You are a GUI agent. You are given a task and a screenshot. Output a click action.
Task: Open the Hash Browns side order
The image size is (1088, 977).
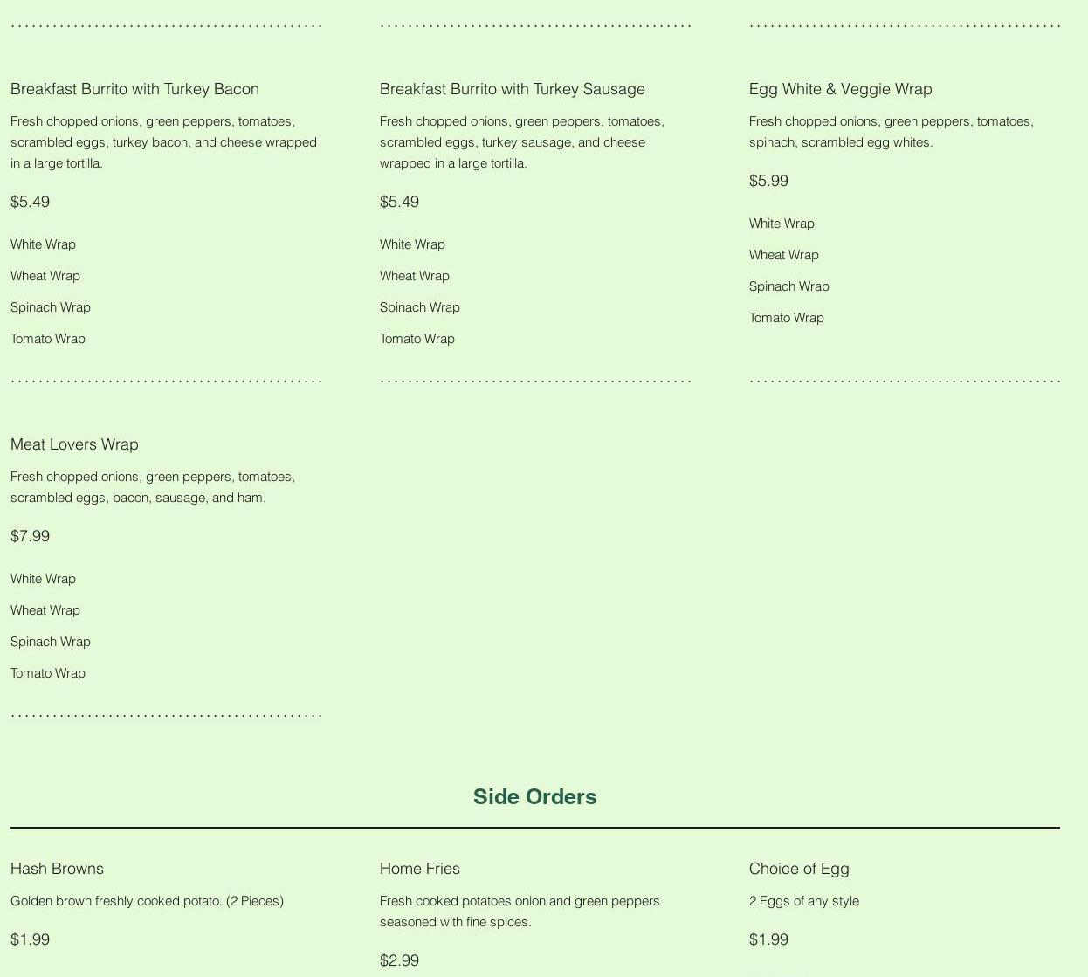tap(57, 869)
